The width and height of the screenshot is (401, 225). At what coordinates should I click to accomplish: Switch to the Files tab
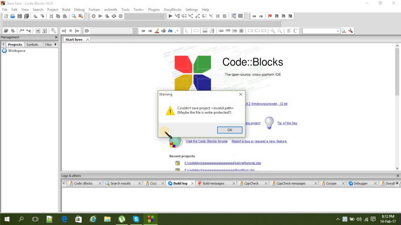(48, 45)
